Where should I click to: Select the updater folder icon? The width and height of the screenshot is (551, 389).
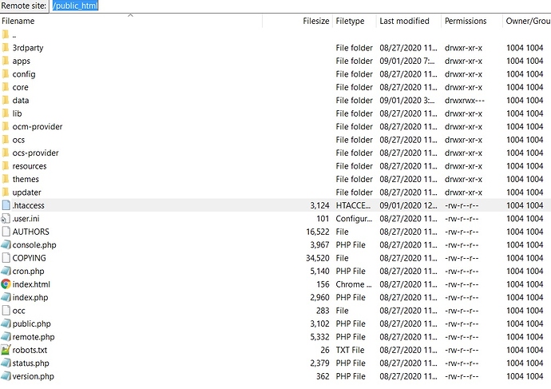point(6,193)
